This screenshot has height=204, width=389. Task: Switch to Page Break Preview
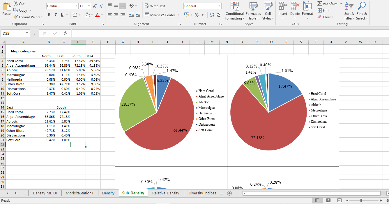point(339,201)
